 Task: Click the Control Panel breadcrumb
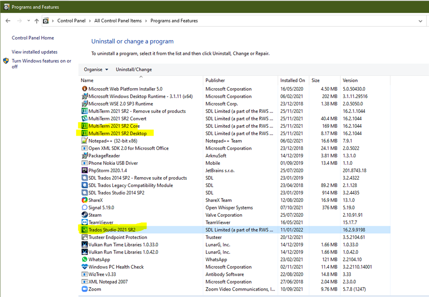(x=71, y=21)
